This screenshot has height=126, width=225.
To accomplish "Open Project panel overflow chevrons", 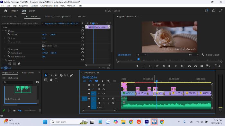I will (x=39, y=72).
